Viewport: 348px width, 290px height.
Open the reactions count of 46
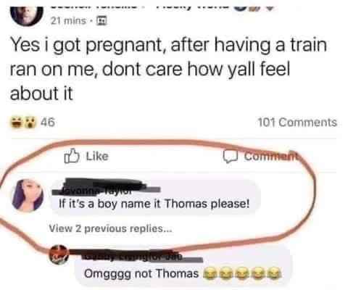pyautogui.click(x=48, y=123)
